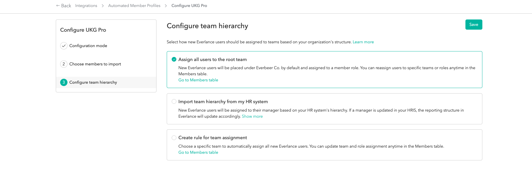Click the chevron after Integrations breadcrumb

pos(102,5)
